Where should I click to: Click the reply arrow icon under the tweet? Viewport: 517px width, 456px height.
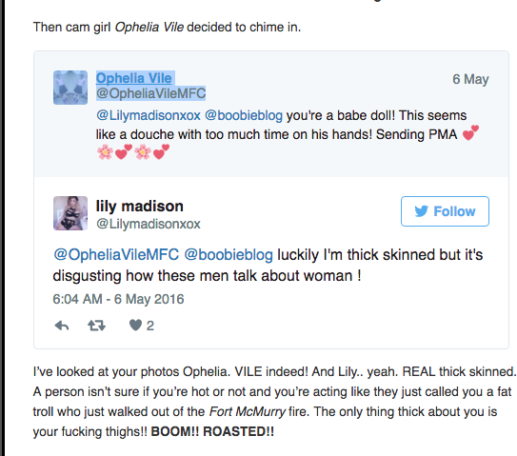click(62, 326)
